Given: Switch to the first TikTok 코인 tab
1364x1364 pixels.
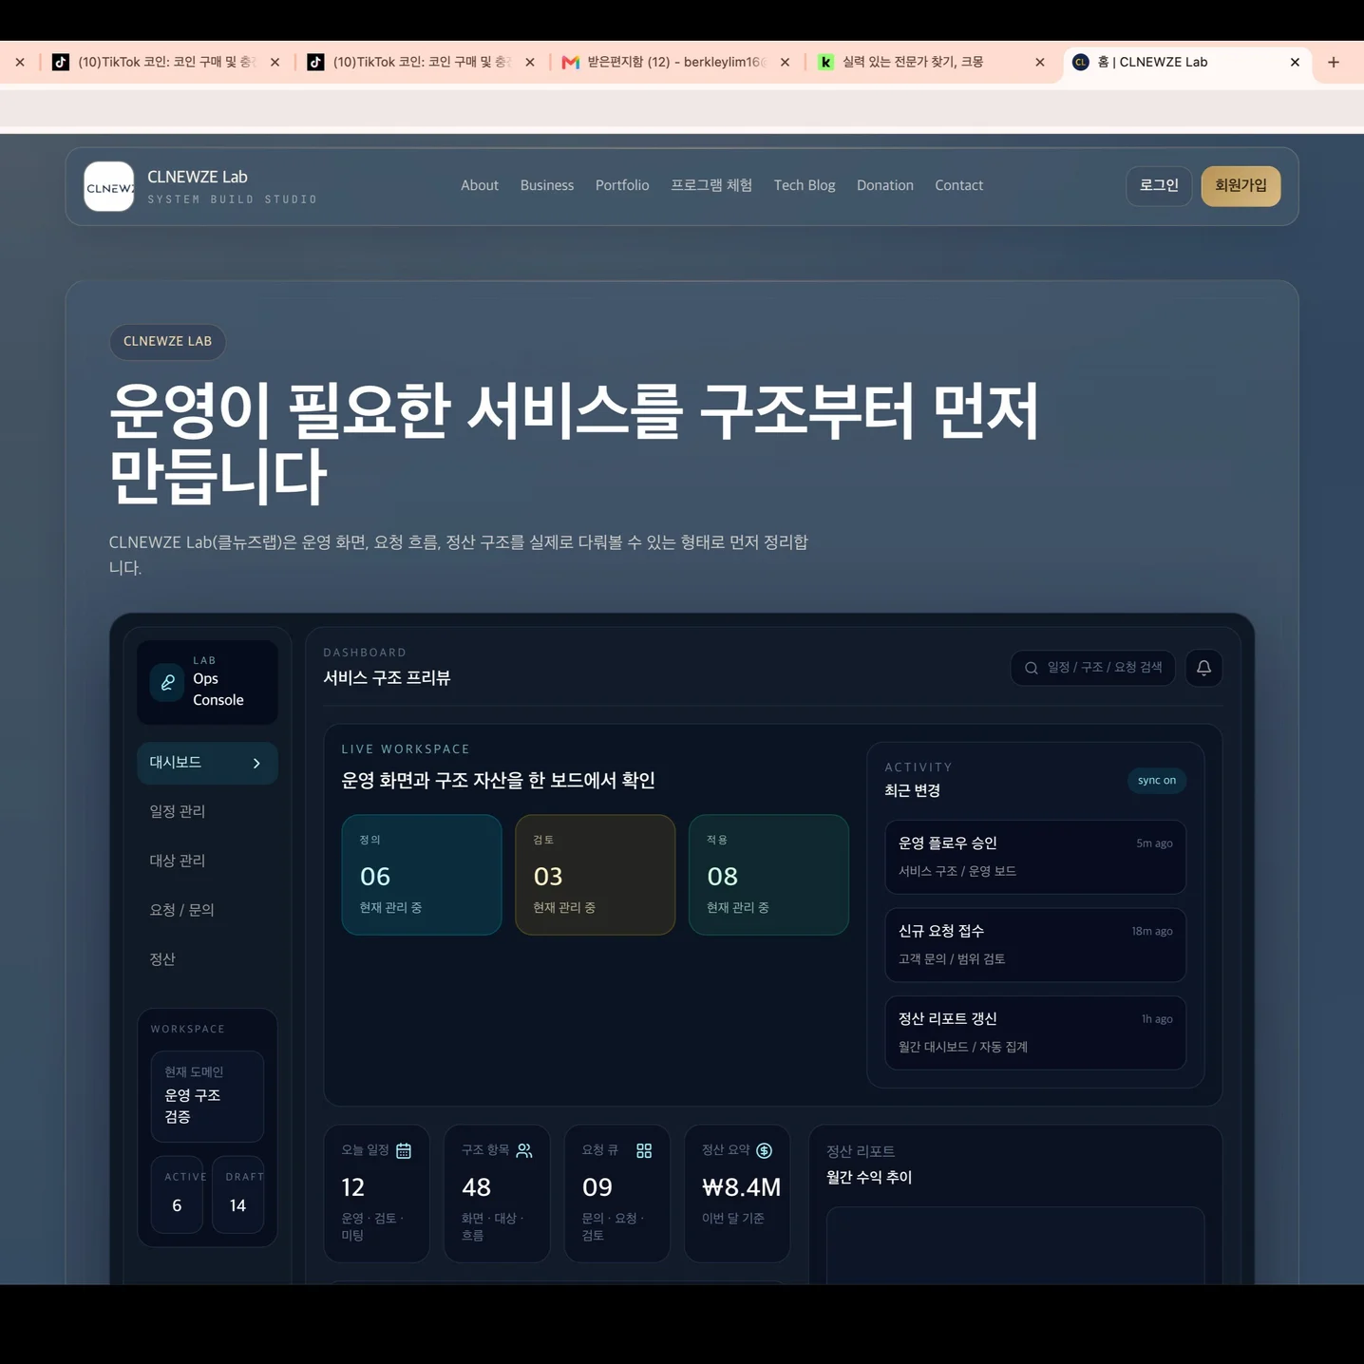Looking at the screenshot, I should coord(165,62).
